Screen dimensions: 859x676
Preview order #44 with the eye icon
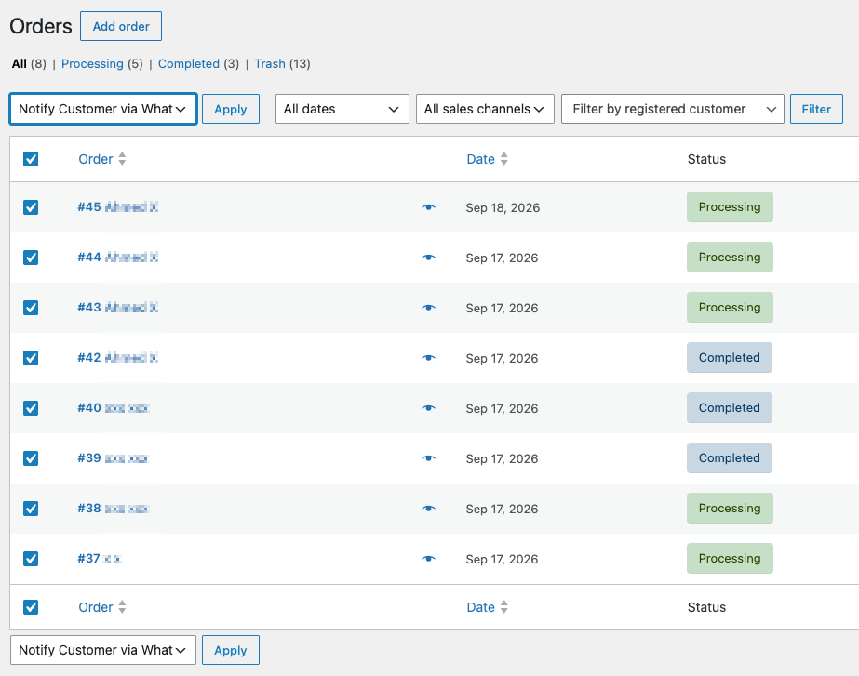click(428, 258)
